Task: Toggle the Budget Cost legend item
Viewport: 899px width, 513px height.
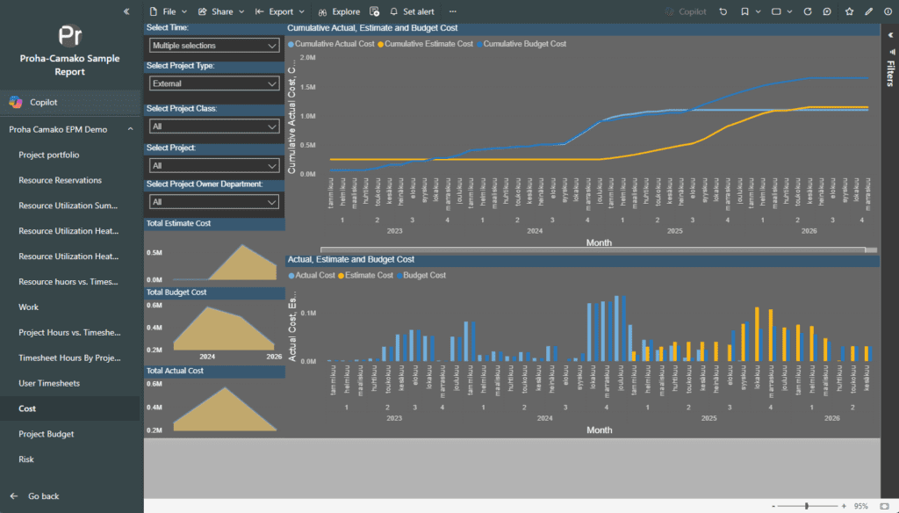Action: [x=424, y=275]
